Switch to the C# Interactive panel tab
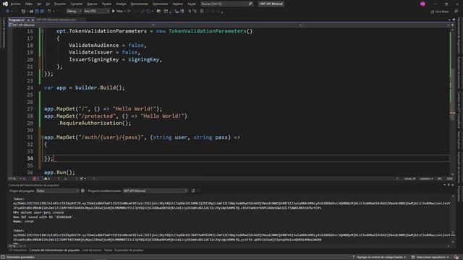The height and width of the screenshot is (260, 463). point(17,251)
